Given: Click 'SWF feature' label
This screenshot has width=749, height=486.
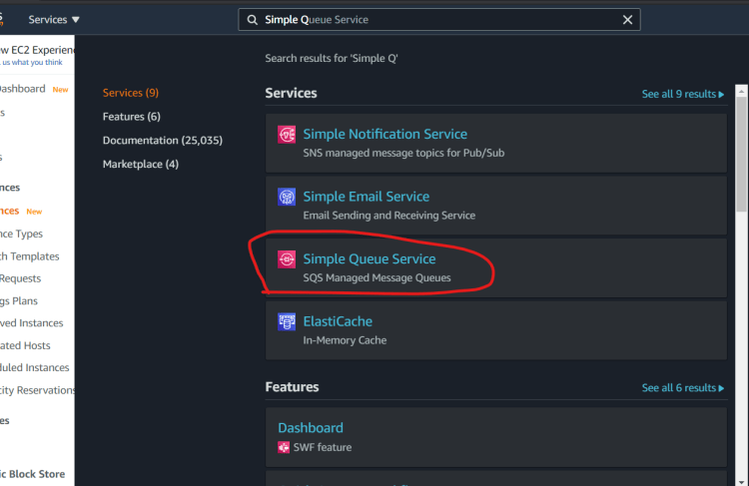Looking at the screenshot, I should point(323,447).
